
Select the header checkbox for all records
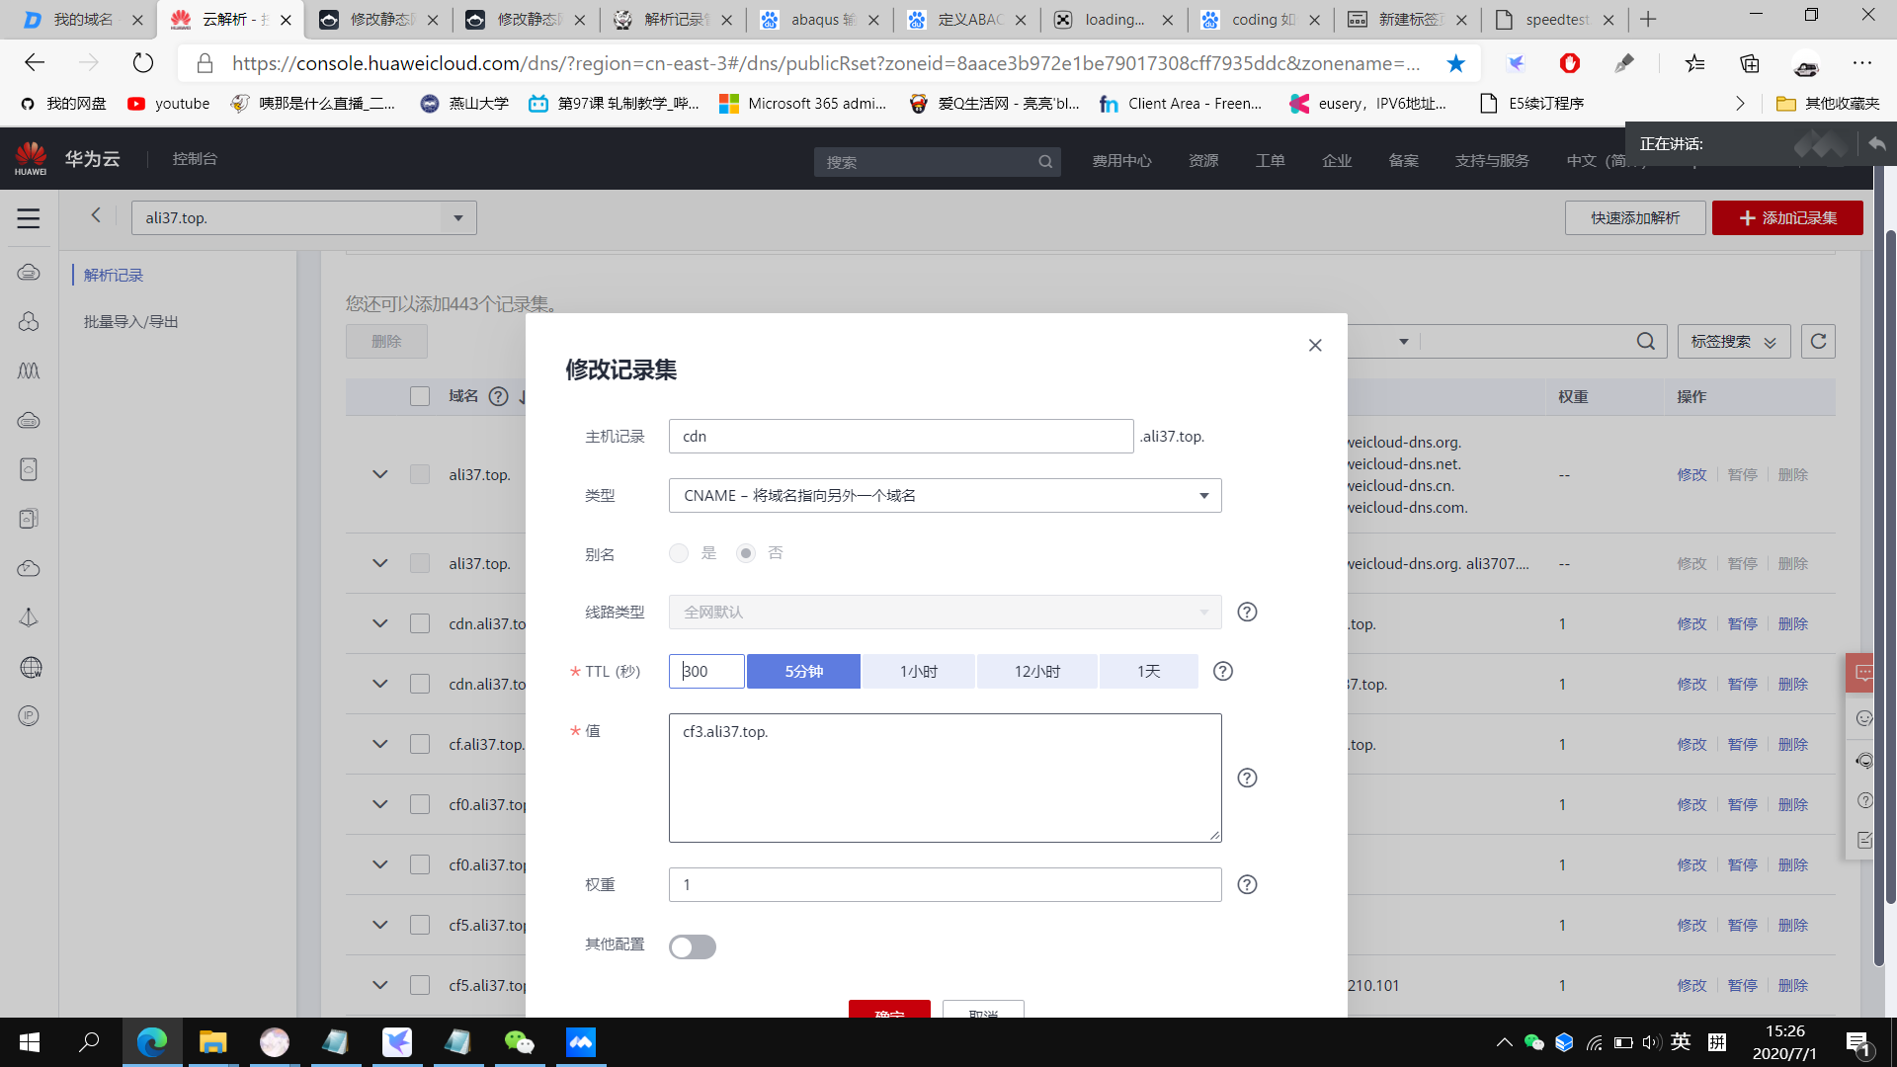click(420, 396)
